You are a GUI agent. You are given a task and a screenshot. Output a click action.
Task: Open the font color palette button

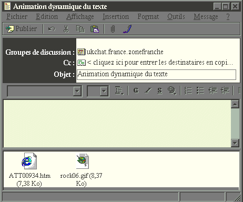click(x=172, y=90)
